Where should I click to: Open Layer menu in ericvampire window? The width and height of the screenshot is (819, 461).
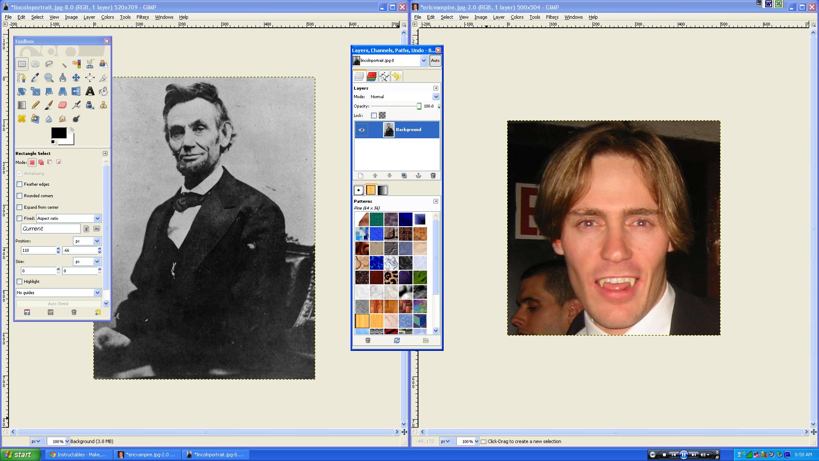tap(499, 17)
